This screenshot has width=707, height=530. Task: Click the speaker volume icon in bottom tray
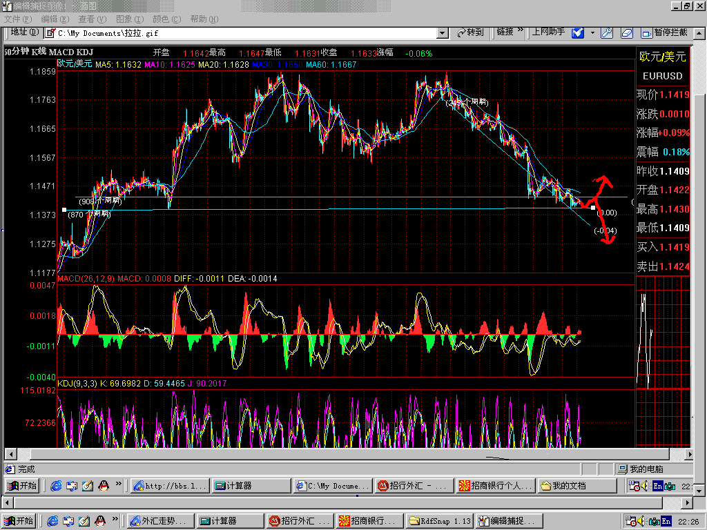pyautogui.click(x=641, y=522)
